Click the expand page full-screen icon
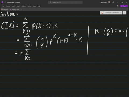 (124, 13)
